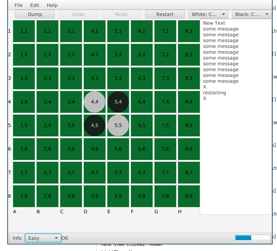
Task: Click board square 8,8
Action: 189,196
